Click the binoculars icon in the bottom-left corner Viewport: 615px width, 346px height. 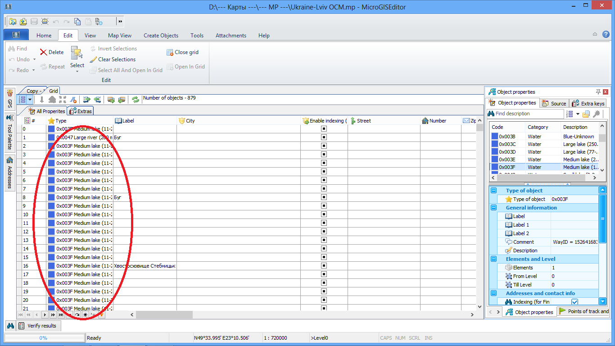coord(10,325)
